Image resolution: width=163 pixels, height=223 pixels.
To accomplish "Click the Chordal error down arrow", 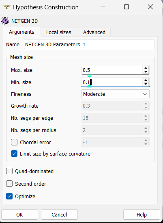I will click(146, 144).
